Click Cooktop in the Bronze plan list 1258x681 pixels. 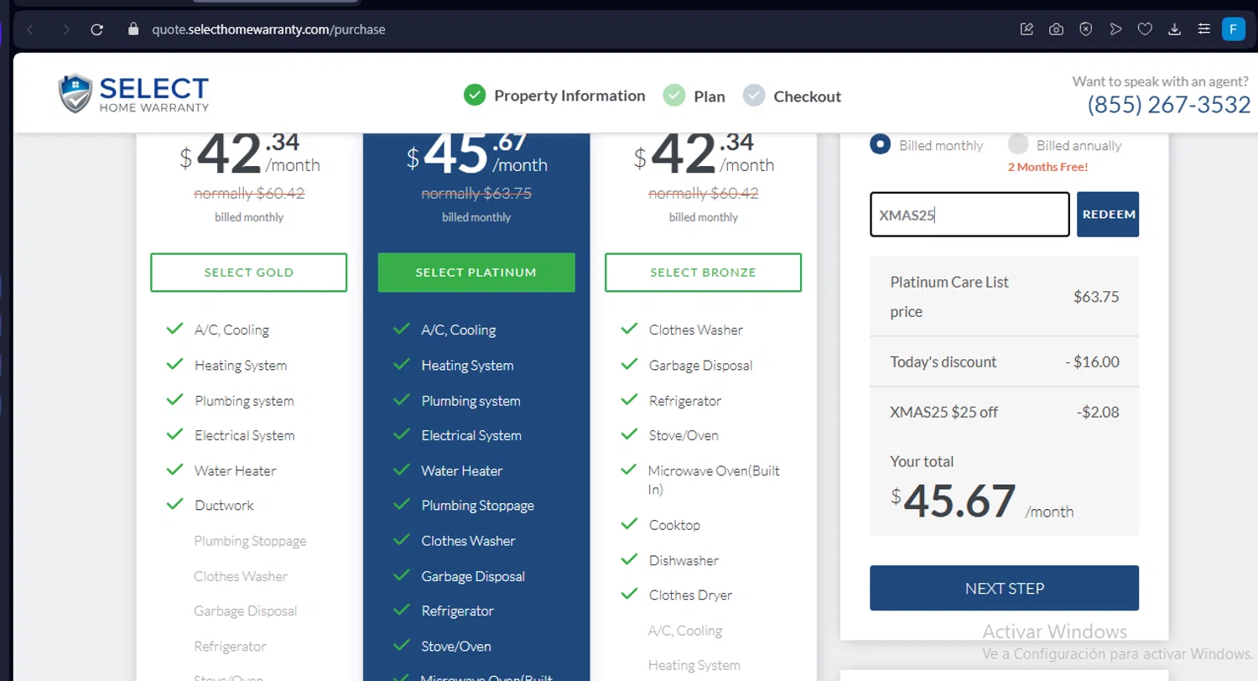click(674, 525)
